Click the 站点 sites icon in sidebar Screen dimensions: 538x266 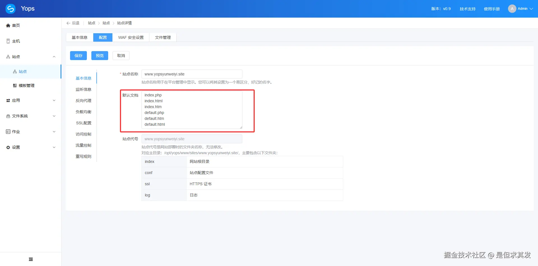pyautogui.click(x=8, y=56)
